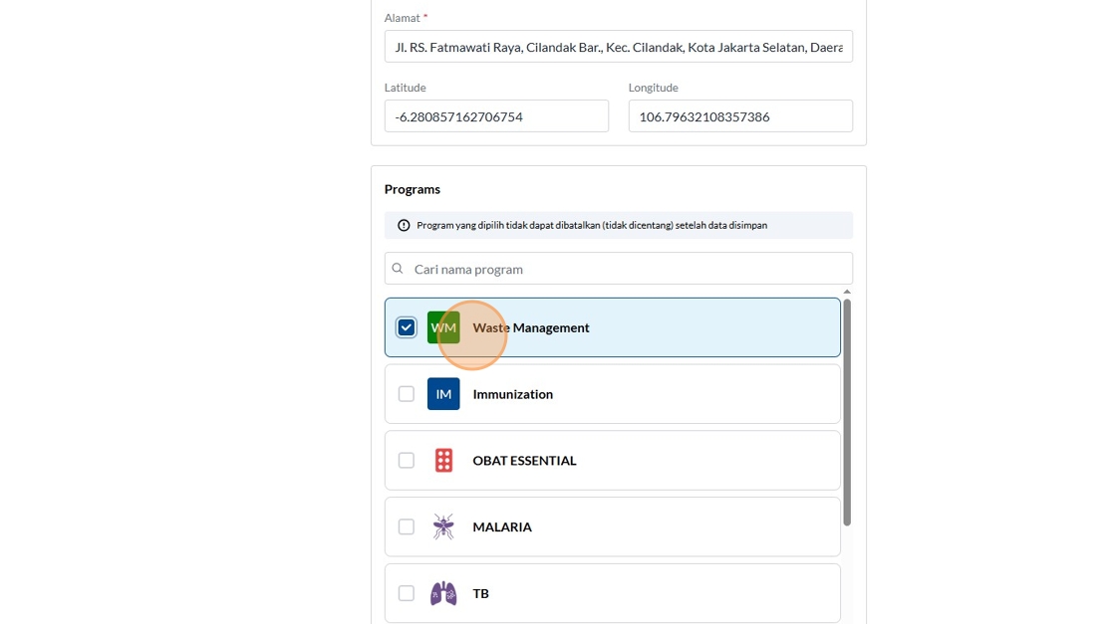Tick the OBAT ESSENTIAL checkbox

point(407,460)
